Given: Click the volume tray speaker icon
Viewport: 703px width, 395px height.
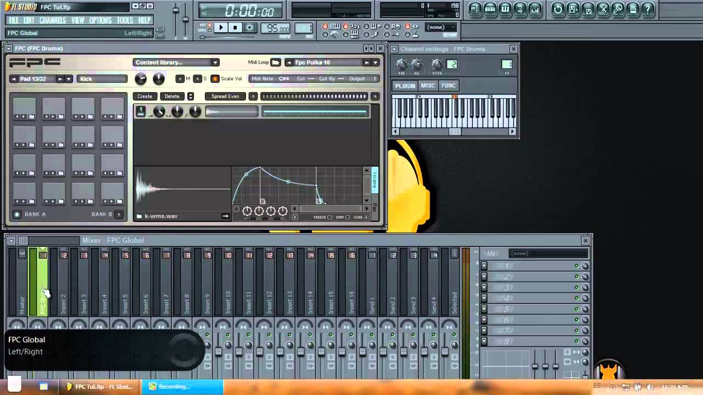Looking at the screenshot, I should [x=650, y=387].
